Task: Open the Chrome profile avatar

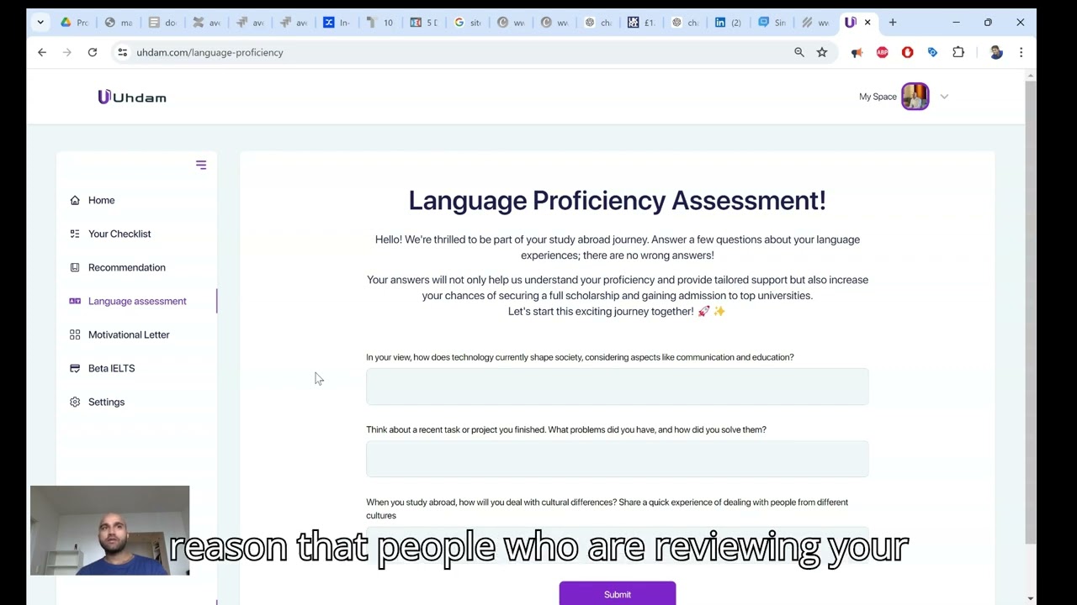Action: tap(996, 52)
